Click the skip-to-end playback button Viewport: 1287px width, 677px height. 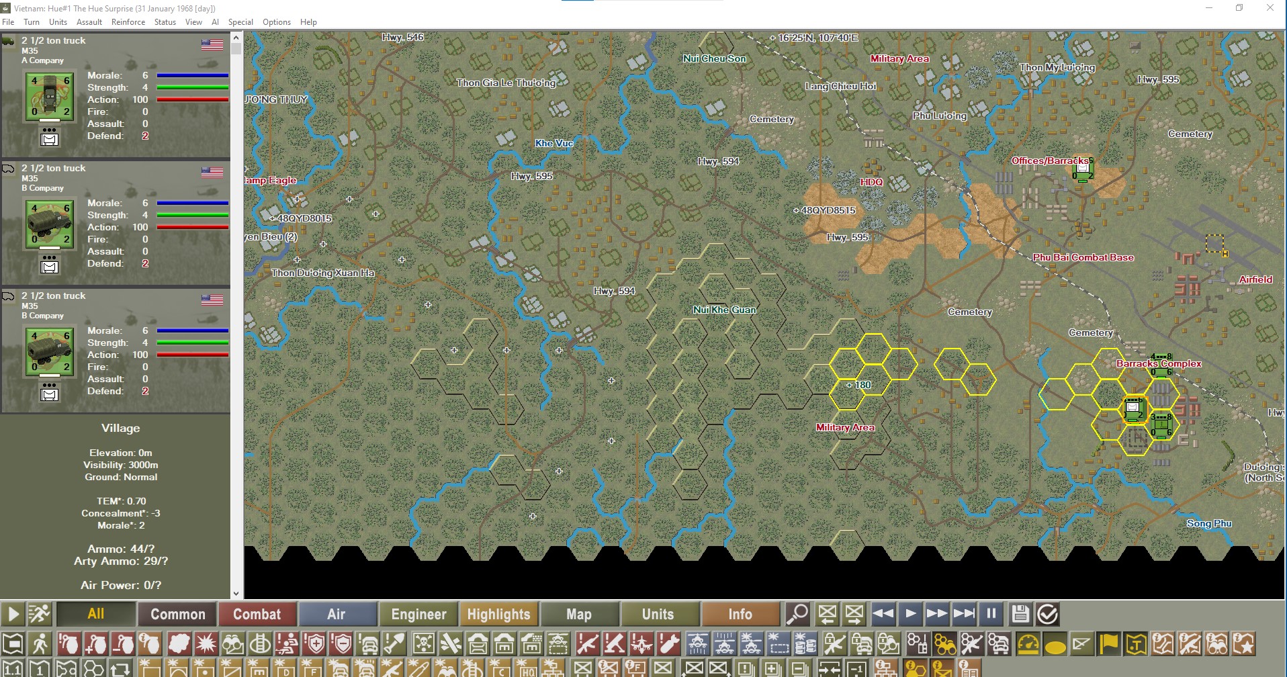pyautogui.click(x=964, y=614)
